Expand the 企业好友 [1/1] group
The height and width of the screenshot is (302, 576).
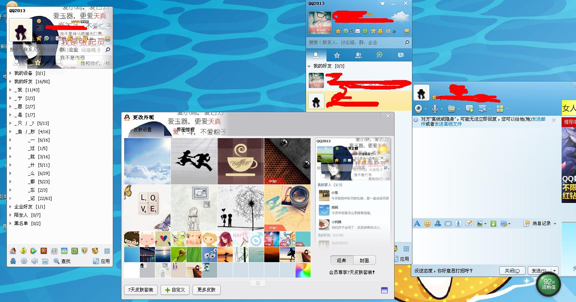tap(10, 207)
